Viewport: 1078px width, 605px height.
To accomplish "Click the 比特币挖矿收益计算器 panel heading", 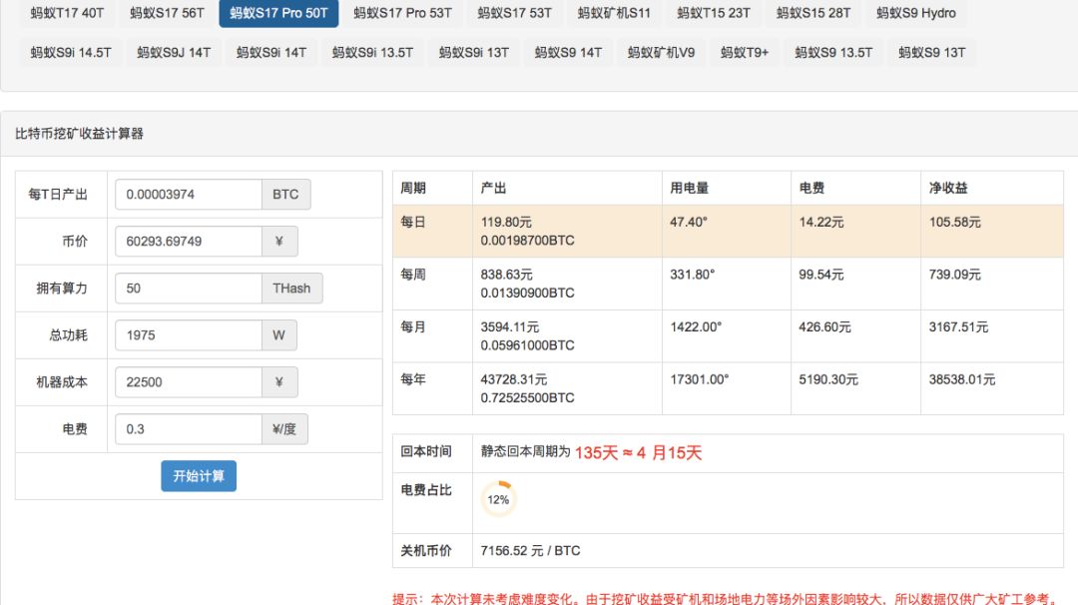I will coord(79,134).
